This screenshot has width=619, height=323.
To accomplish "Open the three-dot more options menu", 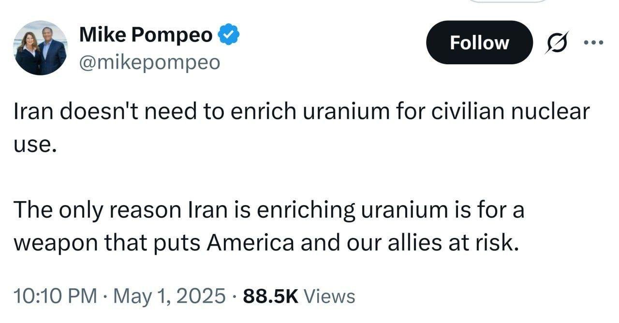I will (x=594, y=43).
